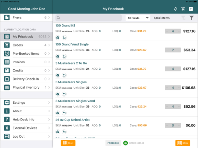Viewport: 198px width, 148px height.
Task: Tap the plus add icon in header
Action: [x=191, y=9]
